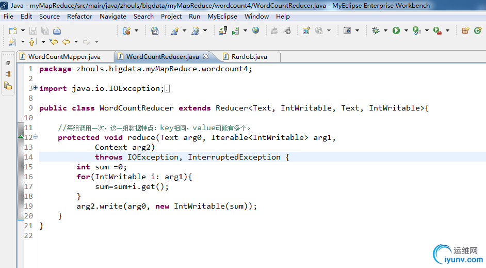Viewport: 486px width, 268px height.
Task: Click the collapsed import placeholder box
Action: (167, 89)
